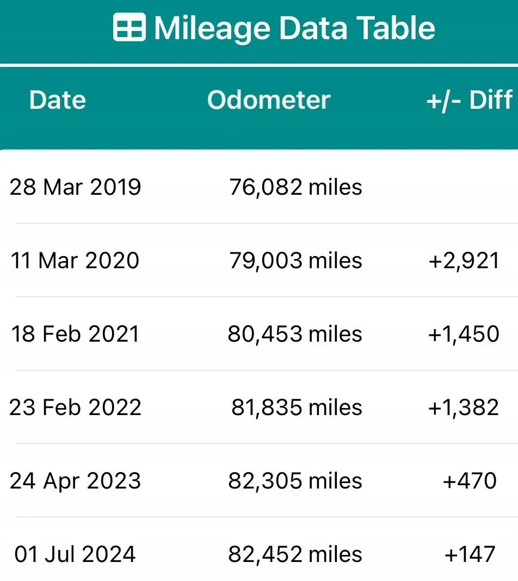Select the 23 Feb 2022 date

click(75, 407)
